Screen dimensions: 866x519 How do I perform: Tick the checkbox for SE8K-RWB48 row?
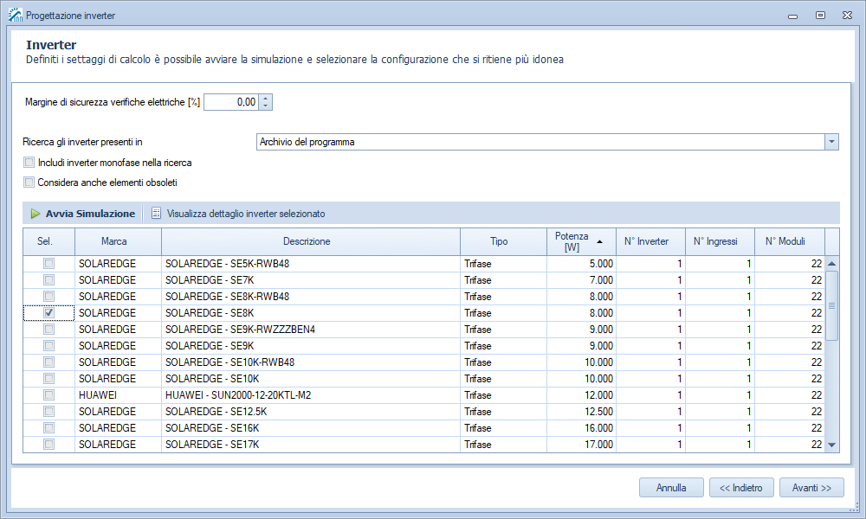(x=48, y=296)
